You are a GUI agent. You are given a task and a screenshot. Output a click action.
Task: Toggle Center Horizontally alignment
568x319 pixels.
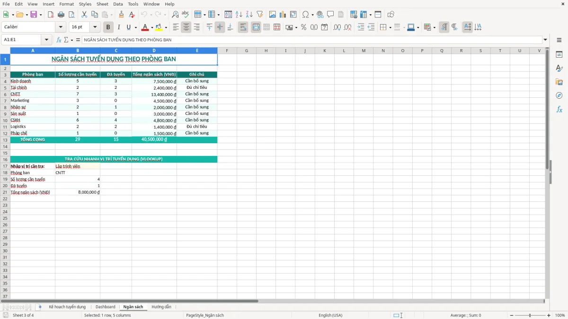[186, 27]
